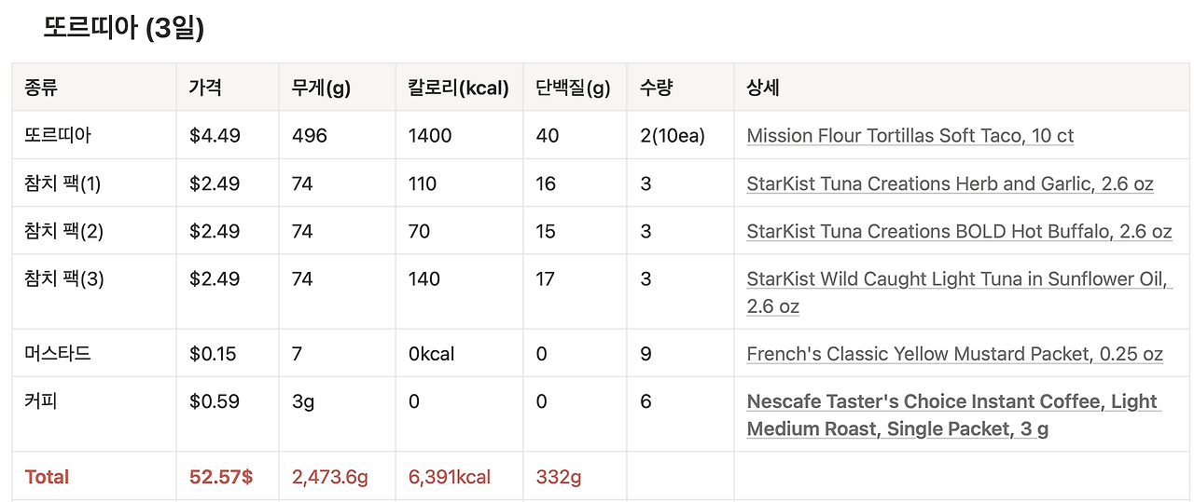Click the 무게(g) column header
Image resolution: width=1194 pixels, height=502 pixels.
click(321, 88)
